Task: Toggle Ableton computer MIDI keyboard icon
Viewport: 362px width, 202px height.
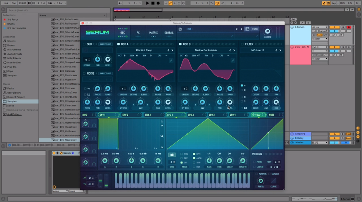Action: tap(328, 3)
